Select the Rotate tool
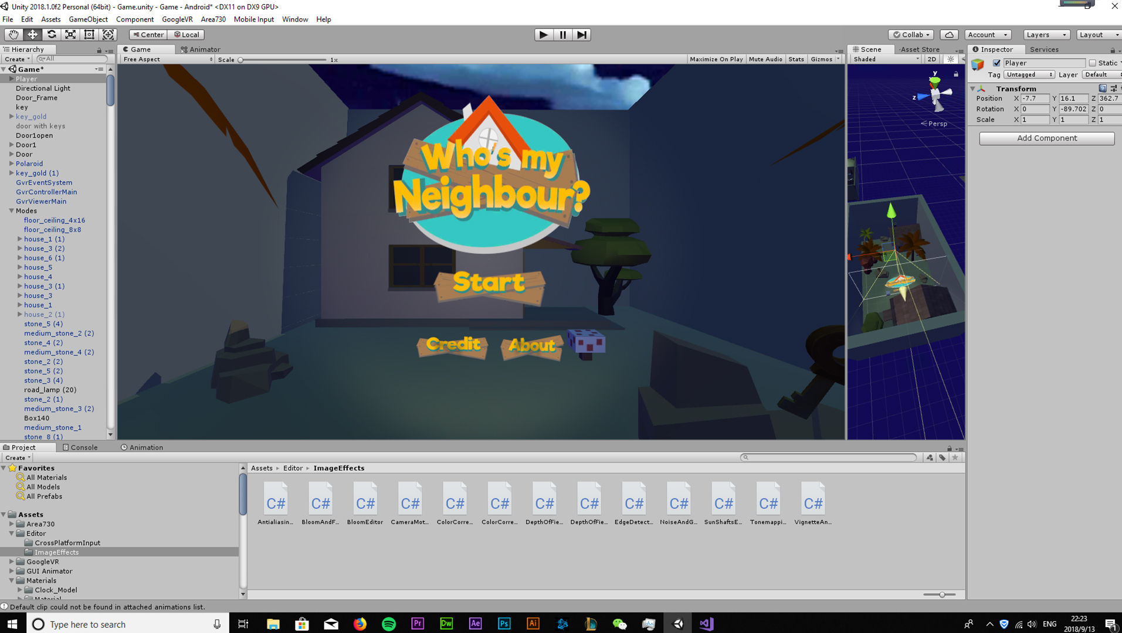The height and width of the screenshot is (633, 1122). pos(52,35)
